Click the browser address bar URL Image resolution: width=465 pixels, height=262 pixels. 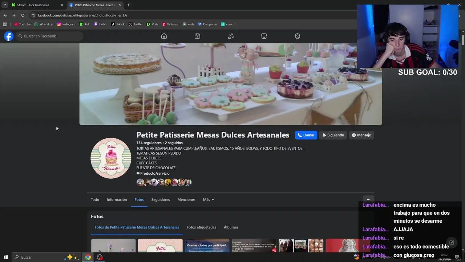coord(82,15)
